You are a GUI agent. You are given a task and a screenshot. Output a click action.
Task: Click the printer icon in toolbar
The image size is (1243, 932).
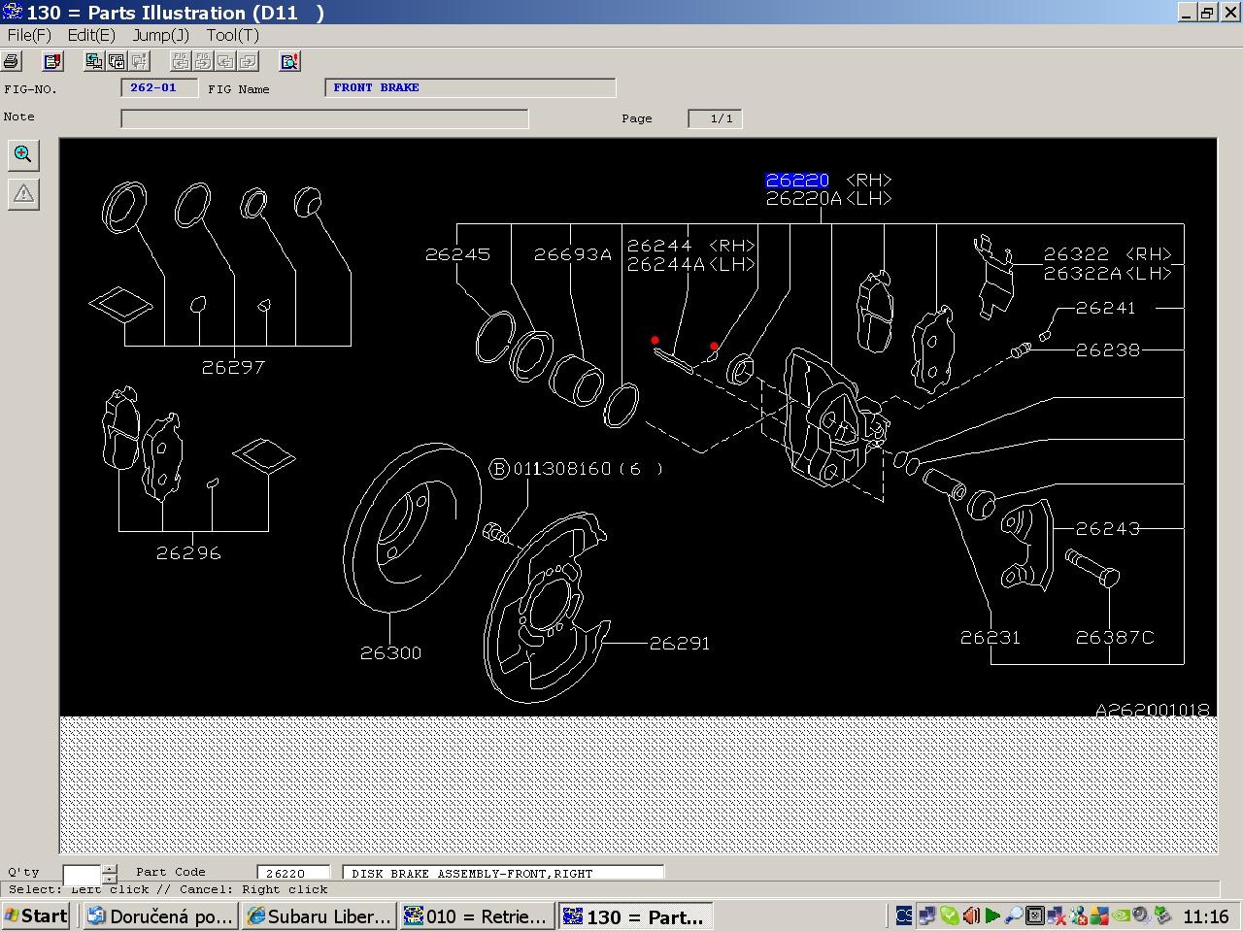coord(11,61)
